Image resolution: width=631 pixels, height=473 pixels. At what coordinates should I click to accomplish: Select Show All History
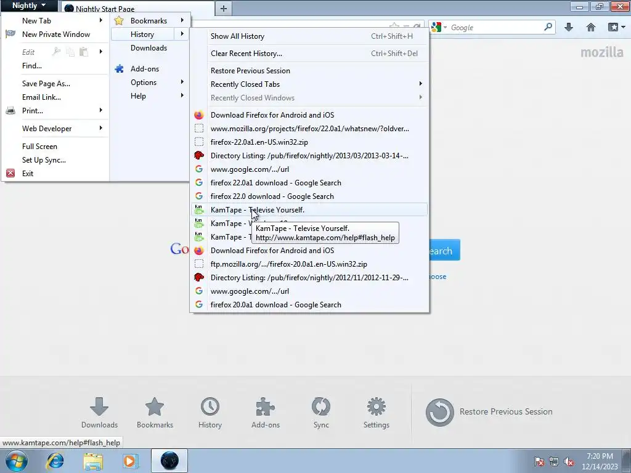coord(309,36)
